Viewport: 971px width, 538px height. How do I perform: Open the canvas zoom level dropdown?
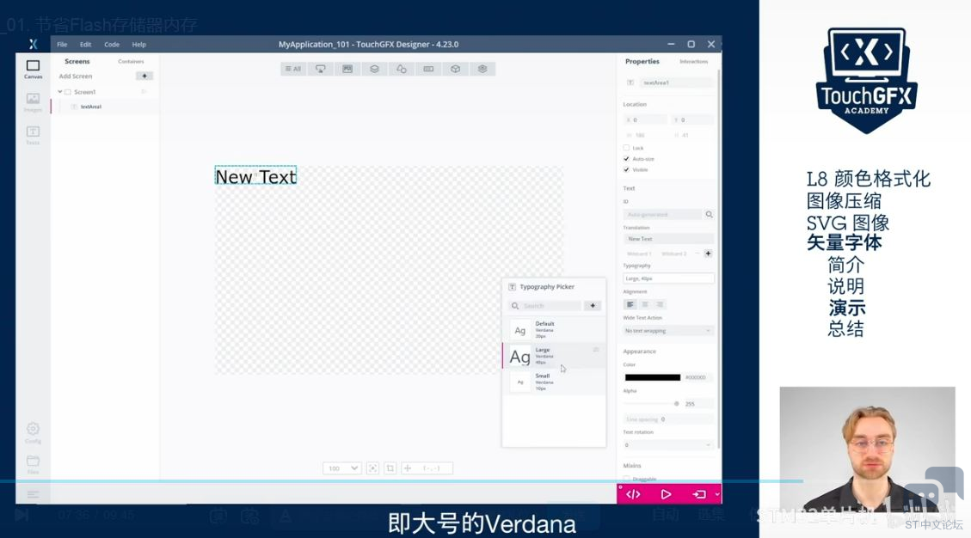pyautogui.click(x=342, y=468)
